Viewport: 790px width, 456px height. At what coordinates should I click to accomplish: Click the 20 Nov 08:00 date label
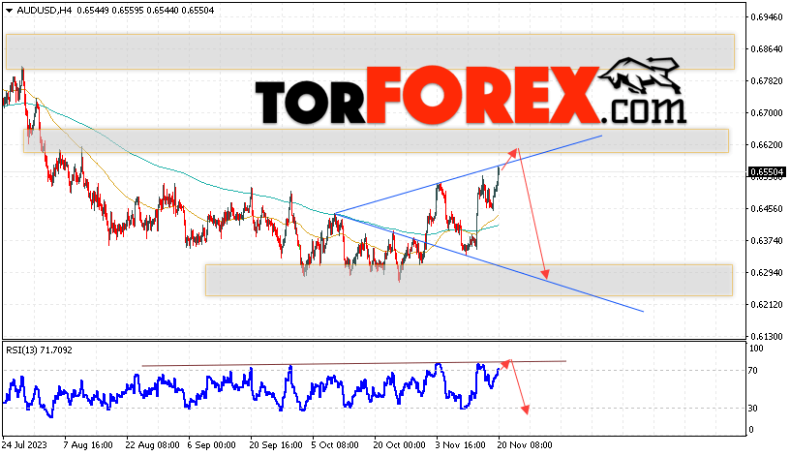(x=525, y=445)
